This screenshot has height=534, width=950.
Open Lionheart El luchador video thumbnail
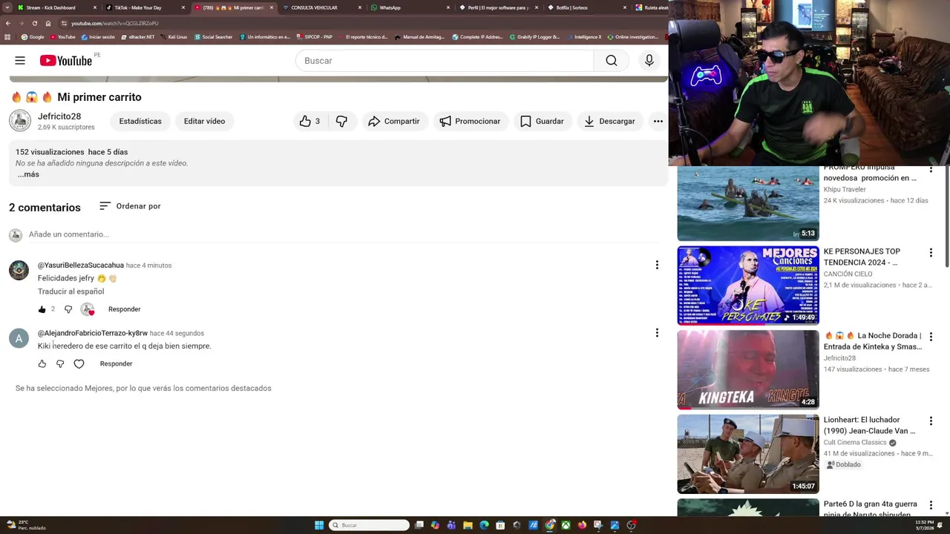coord(748,454)
